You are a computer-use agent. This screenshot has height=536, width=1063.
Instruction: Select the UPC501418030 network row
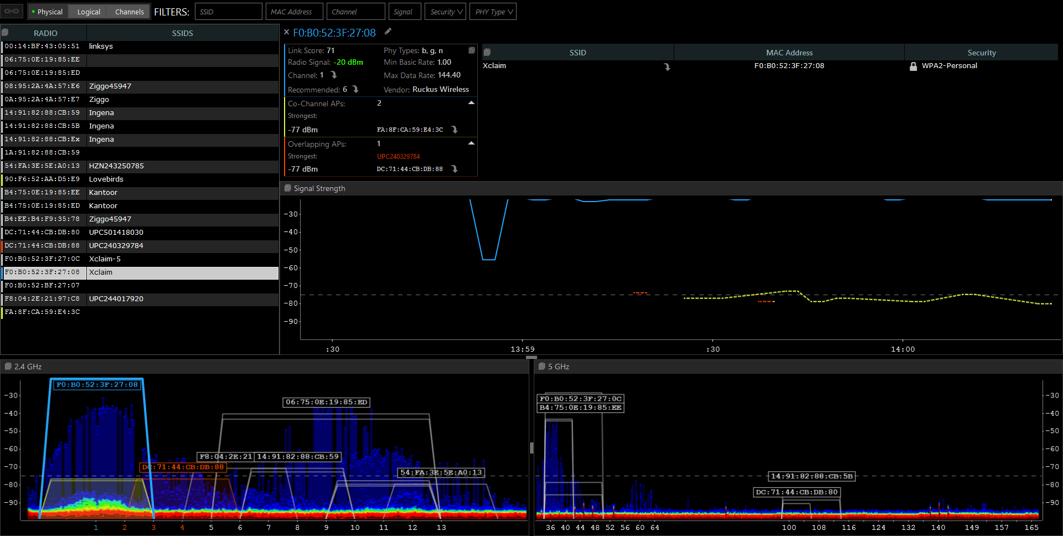140,233
